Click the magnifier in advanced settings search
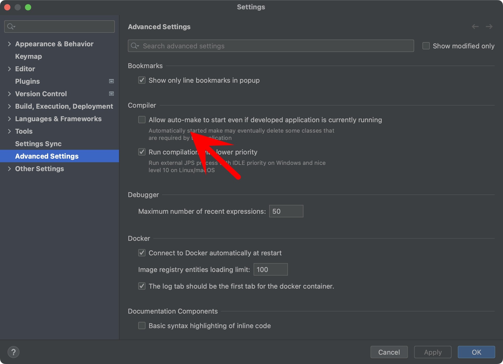The width and height of the screenshot is (503, 364). pyautogui.click(x=134, y=46)
